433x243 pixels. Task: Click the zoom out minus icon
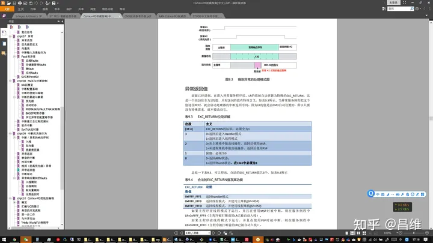(x=401, y=233)
